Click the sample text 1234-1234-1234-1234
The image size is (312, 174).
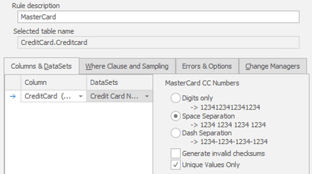click(234, 142)
